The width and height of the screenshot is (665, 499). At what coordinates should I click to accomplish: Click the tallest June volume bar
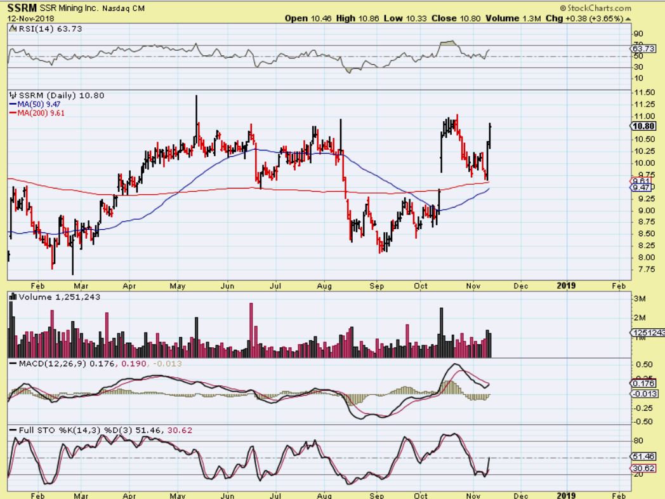point(251,330)
